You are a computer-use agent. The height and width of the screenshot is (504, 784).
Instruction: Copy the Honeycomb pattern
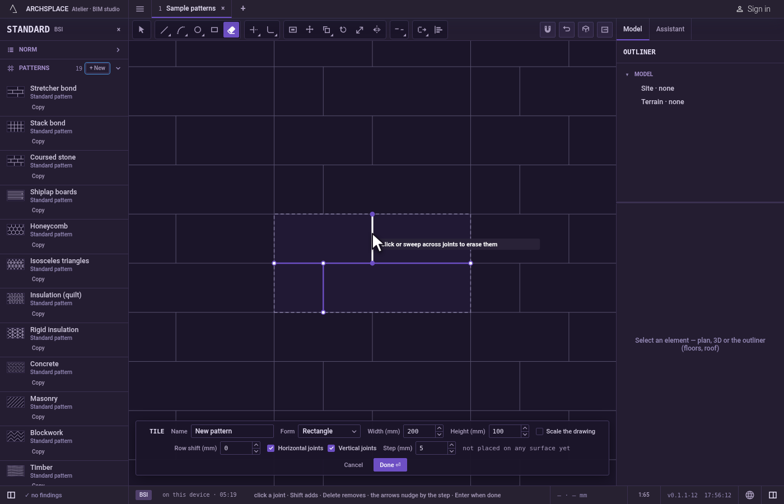click(38, 245)
